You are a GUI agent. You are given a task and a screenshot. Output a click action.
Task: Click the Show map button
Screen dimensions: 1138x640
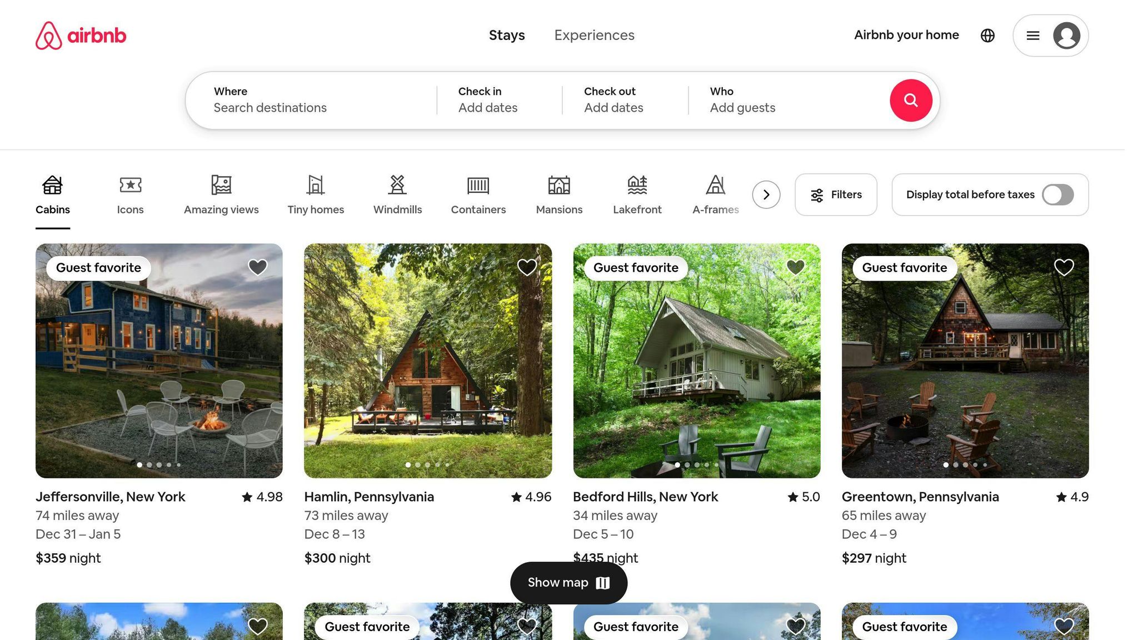pyautogui.click(x=568, y=582)
